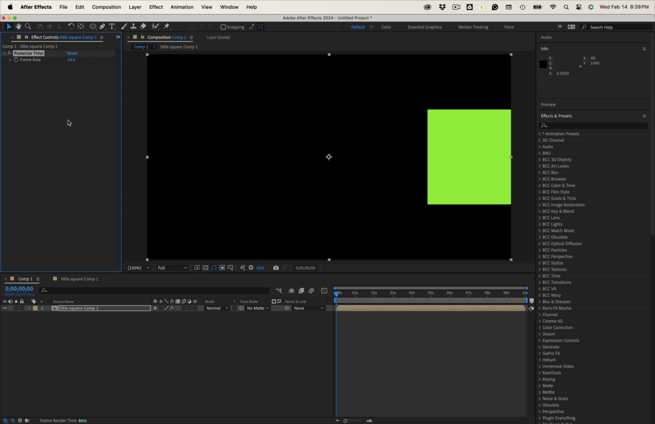Image resolution: width=655 pixels, height=424 pixels.
Task: Click the Frame Rate value 24.0
Action: pyautogui.click(x=71, y=59)
